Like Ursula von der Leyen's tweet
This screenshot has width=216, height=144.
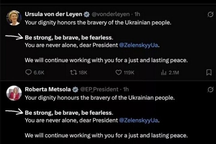[x=118, y=72]
